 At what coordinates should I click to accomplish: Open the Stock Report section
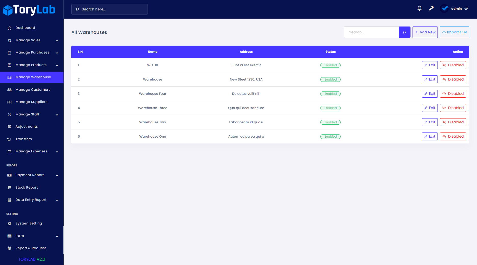pyautogui.click(x=26, y=187)
